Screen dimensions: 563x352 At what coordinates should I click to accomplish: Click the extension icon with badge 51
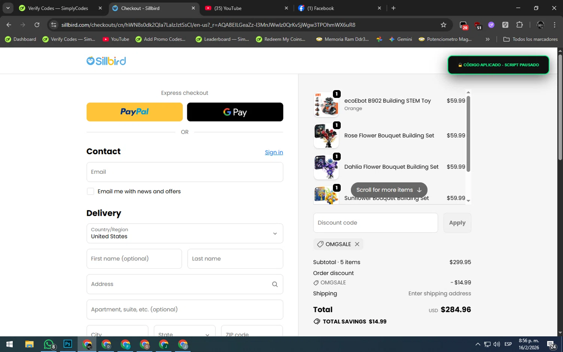478,25
